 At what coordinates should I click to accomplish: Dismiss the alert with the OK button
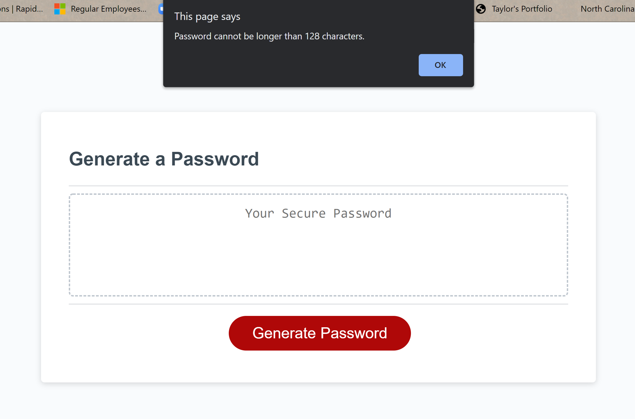(440, 65)
